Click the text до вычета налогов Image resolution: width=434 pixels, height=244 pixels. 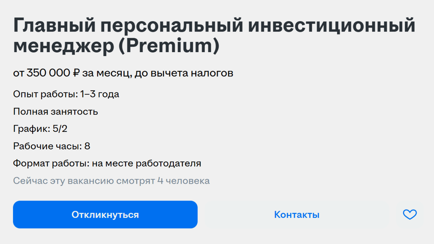coord(184,73)
